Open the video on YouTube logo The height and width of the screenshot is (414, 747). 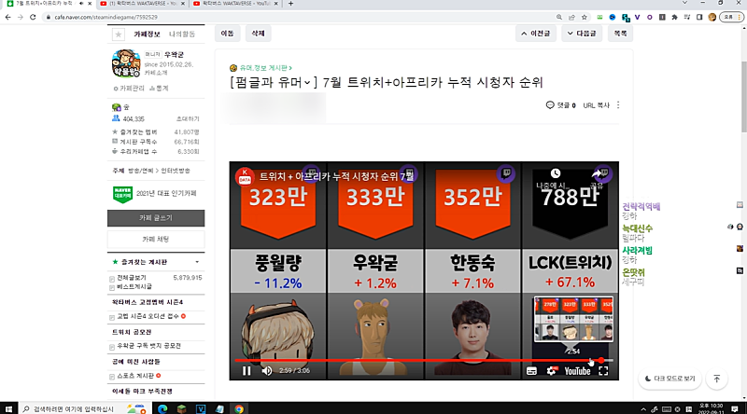[x=577, y=371]
